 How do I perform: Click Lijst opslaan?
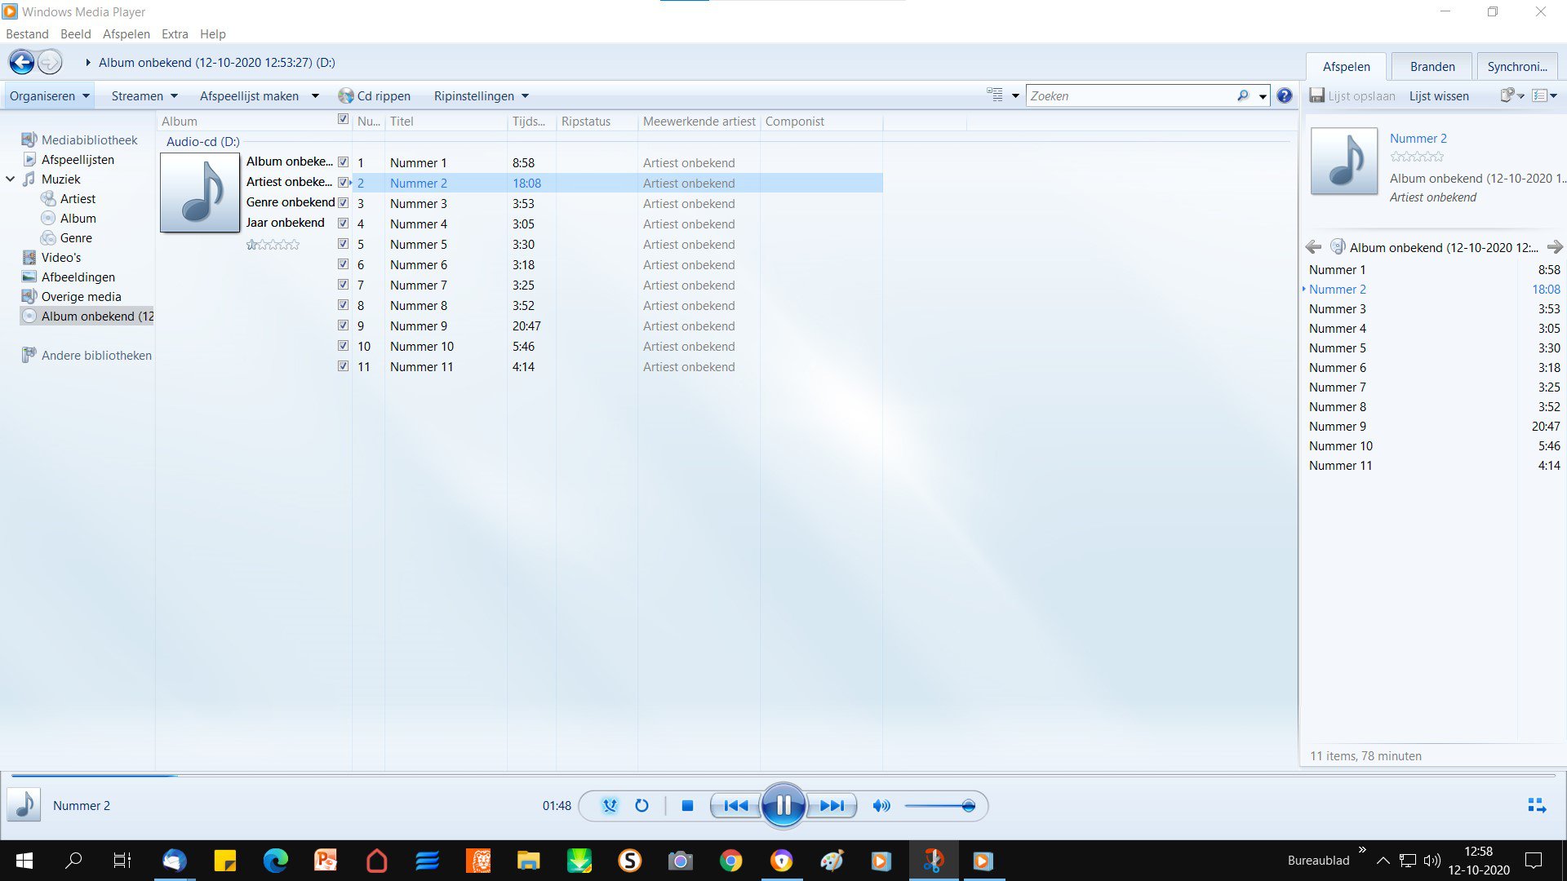point(1352,95)
